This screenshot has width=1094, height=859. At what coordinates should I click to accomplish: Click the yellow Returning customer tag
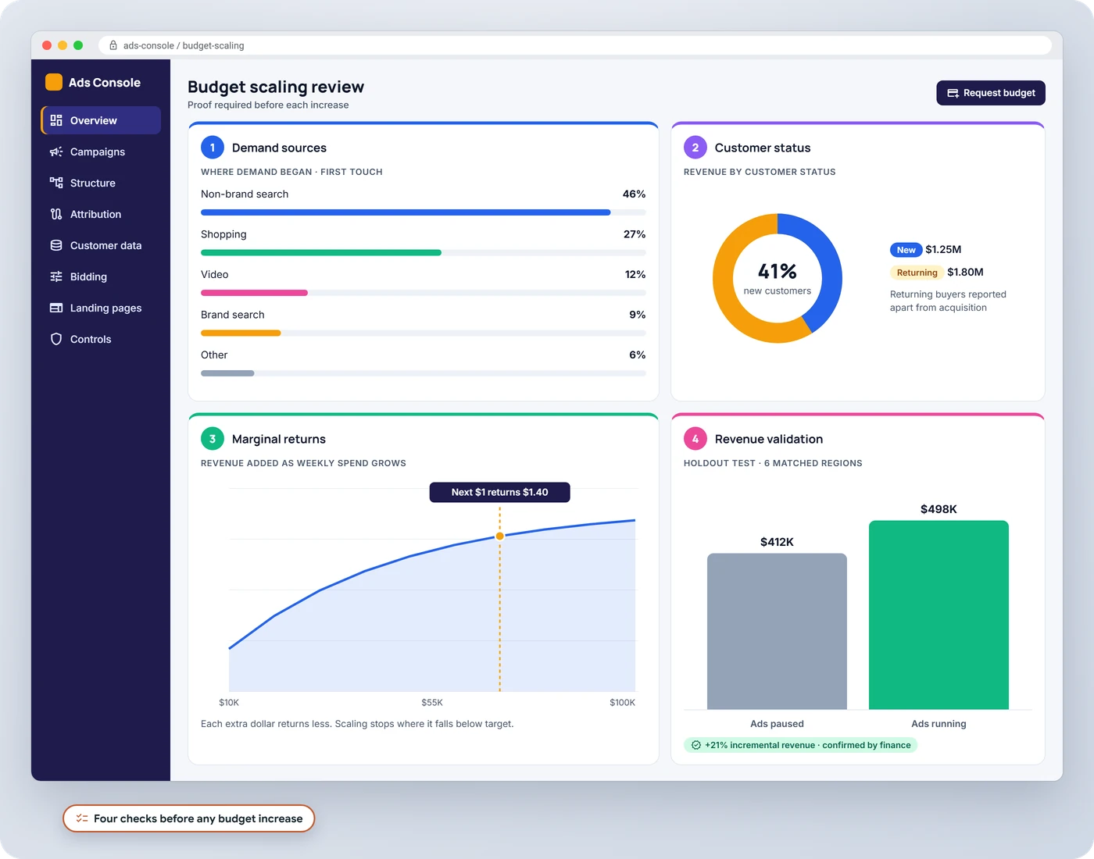[917, 273]
